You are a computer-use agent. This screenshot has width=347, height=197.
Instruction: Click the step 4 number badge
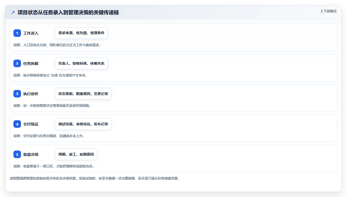(x=17, y=124)
